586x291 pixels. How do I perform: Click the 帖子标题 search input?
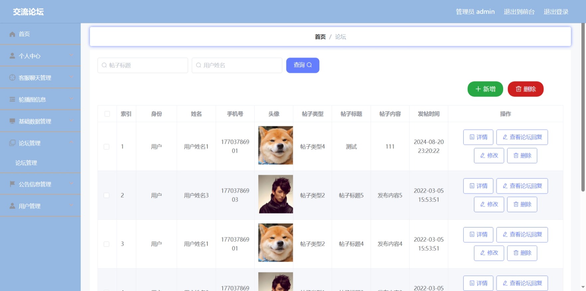pyautogui.click(x=143, y=65)
